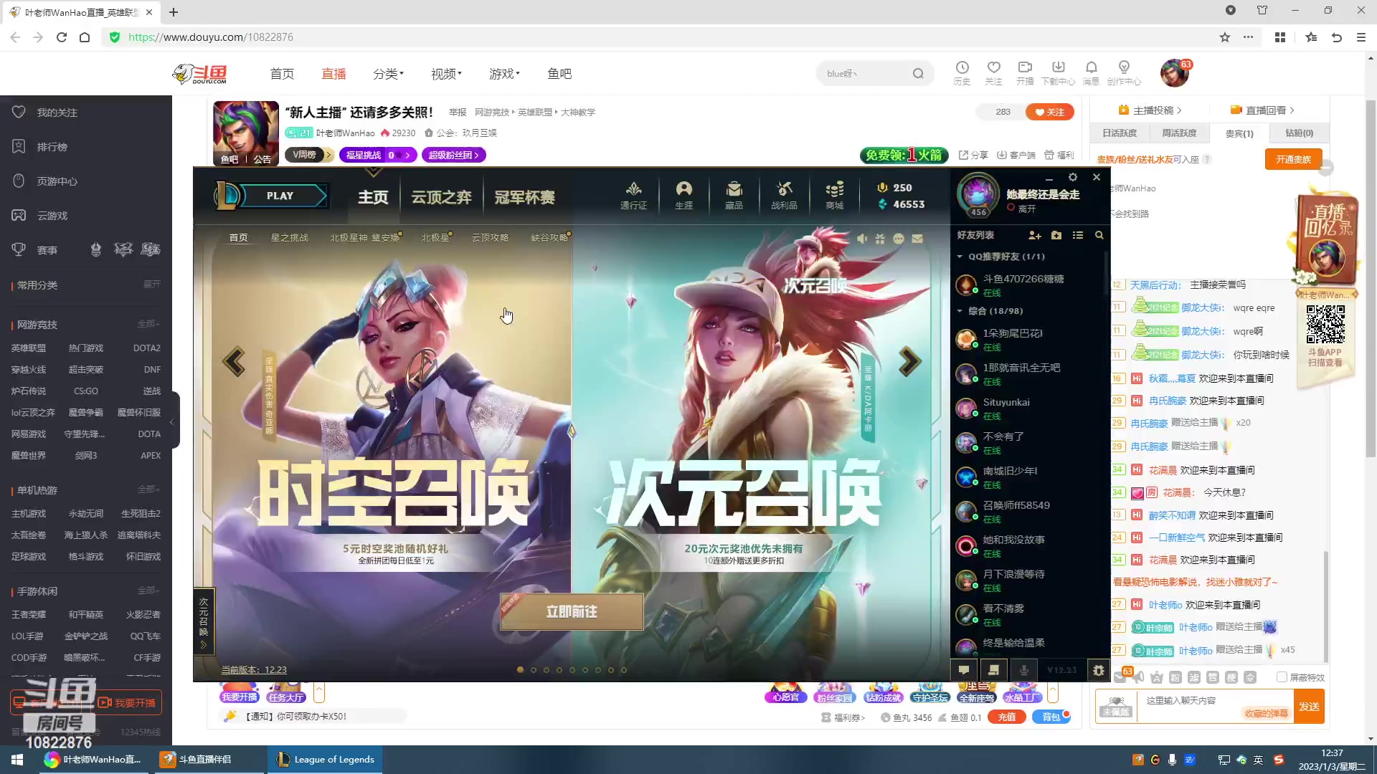Click friends list sort options icon

pos(1077,235)
